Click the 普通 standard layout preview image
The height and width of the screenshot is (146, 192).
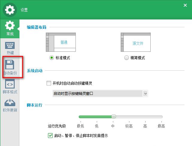click(x=61, y=42)
